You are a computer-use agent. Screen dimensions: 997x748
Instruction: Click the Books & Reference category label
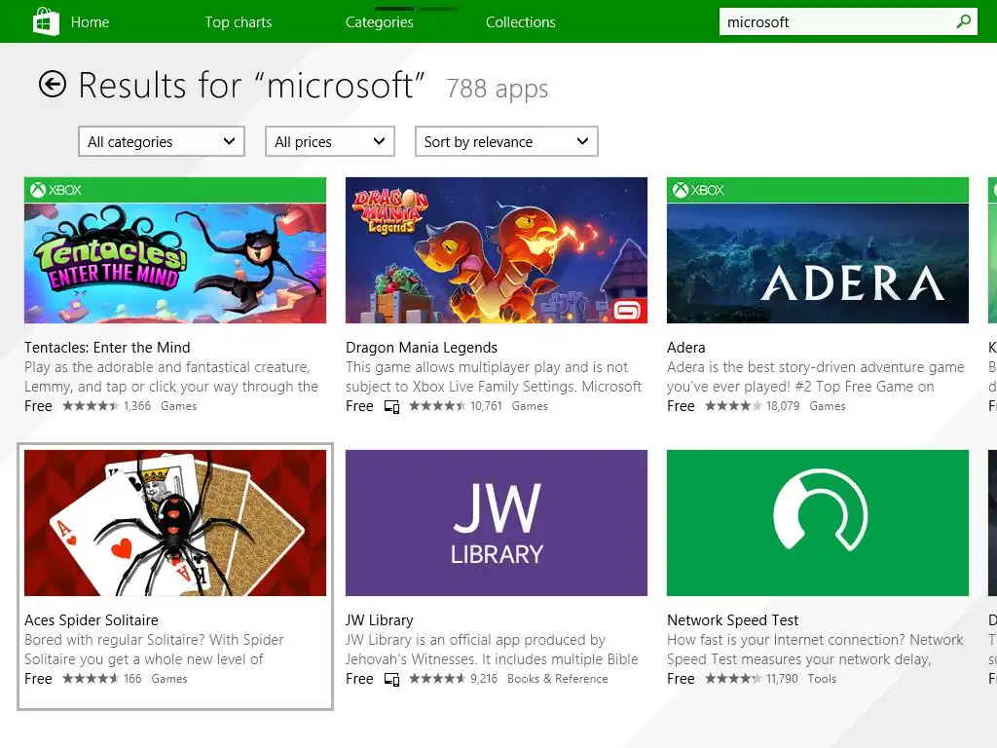(558, 679)
